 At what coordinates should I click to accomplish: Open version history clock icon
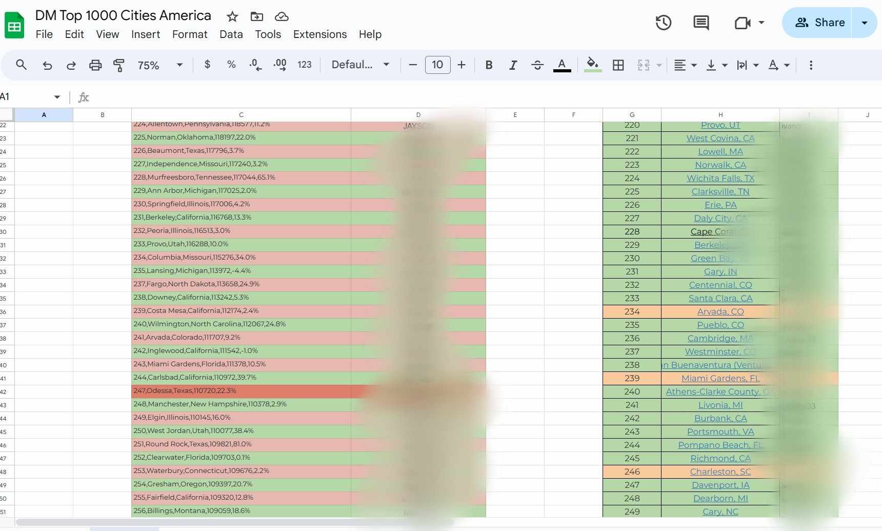tap(664, 23)
